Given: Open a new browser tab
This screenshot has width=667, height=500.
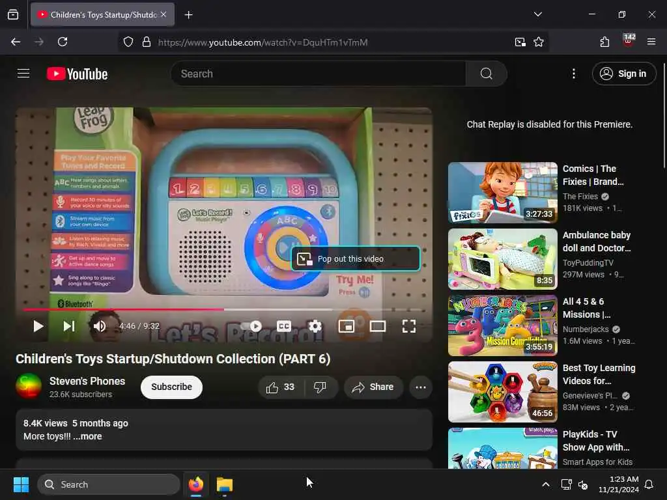Looking at the screenshot, I should pos(188,15).
